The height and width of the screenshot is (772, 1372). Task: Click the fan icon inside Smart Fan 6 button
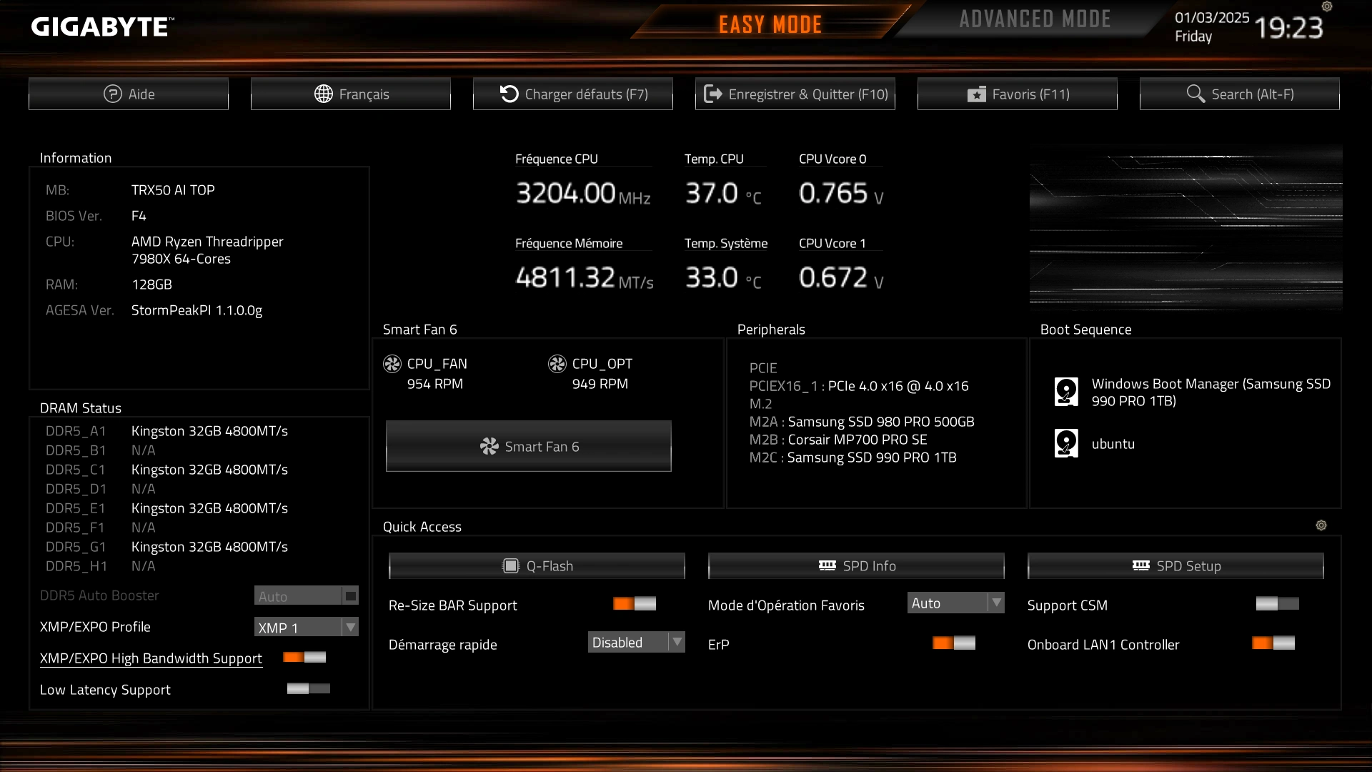(489, 447)
